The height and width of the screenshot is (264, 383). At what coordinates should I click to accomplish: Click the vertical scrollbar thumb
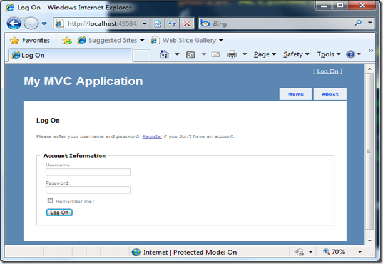pyautogui.click(x=370, y=151)
